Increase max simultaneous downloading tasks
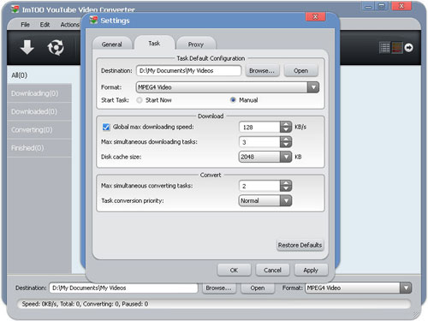428x321 pixels. tap(286, 139)
